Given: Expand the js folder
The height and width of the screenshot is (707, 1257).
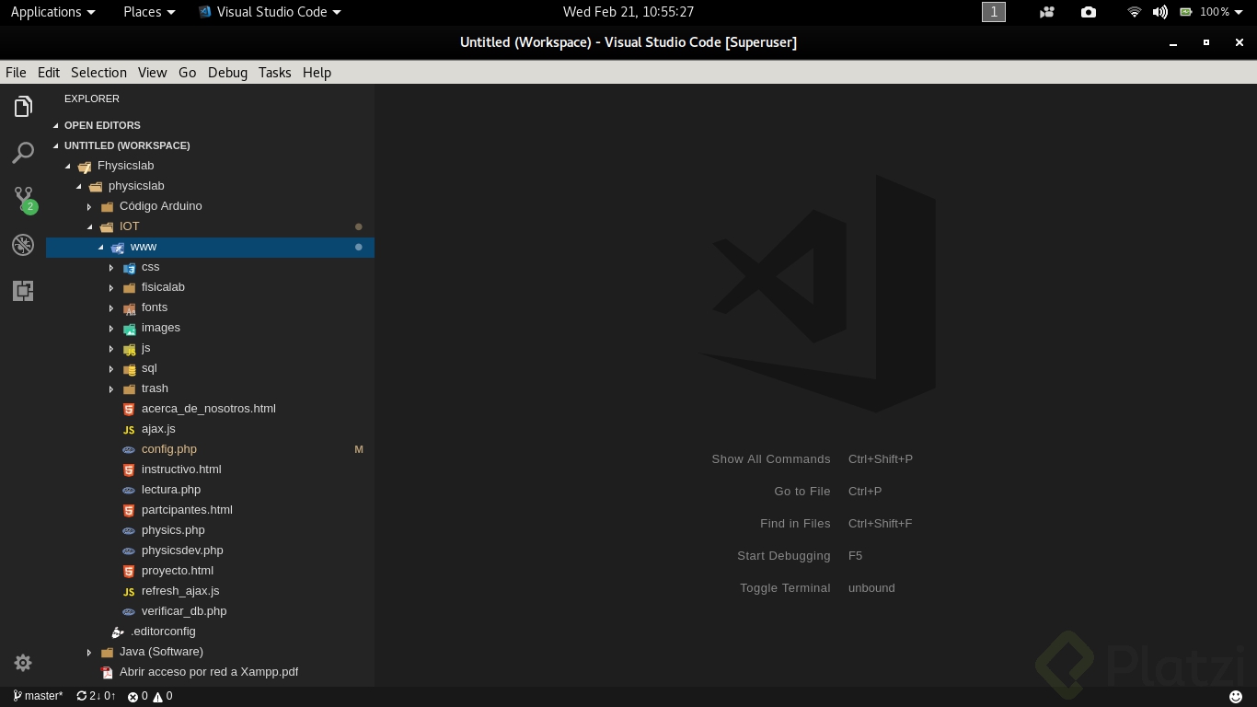Looking at the screenshot, I should point(210,348).
